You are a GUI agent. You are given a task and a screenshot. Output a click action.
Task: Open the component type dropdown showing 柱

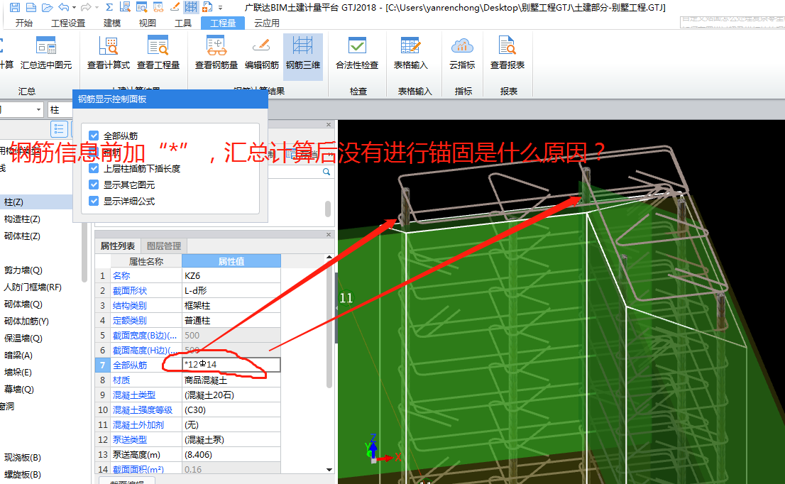click(60, 109)
